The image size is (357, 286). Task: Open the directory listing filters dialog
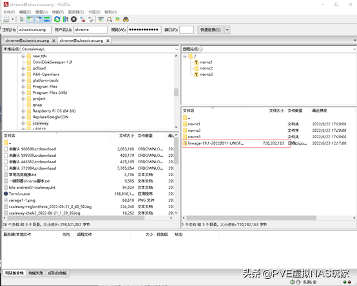101,19
